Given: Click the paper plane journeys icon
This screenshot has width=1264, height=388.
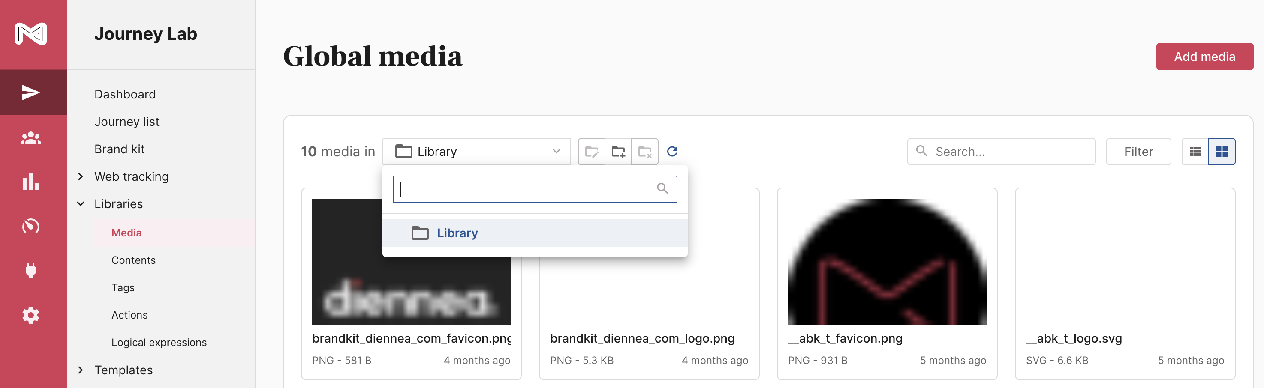Looking at the screenshot, I should (x=31, y=93).
